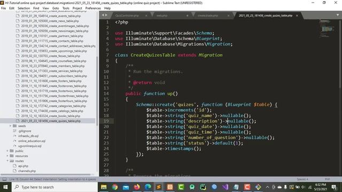This screenshot has width=342, height=192.
Task: Click the sidebar vertical scrollbar
Action: (97, 91)
